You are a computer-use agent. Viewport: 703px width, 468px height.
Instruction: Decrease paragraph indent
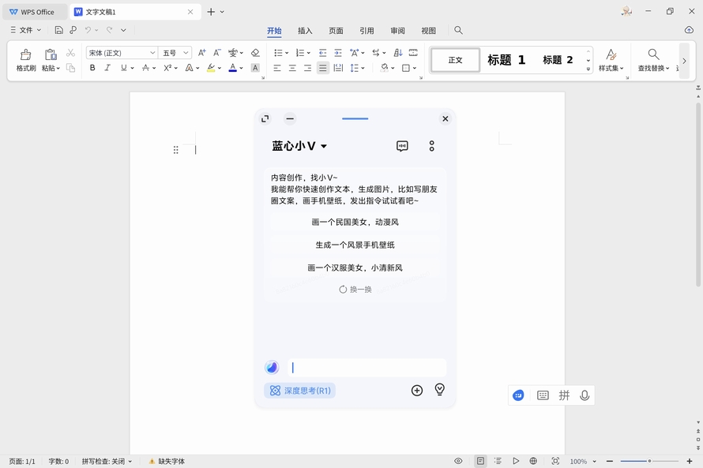(323, 53)
